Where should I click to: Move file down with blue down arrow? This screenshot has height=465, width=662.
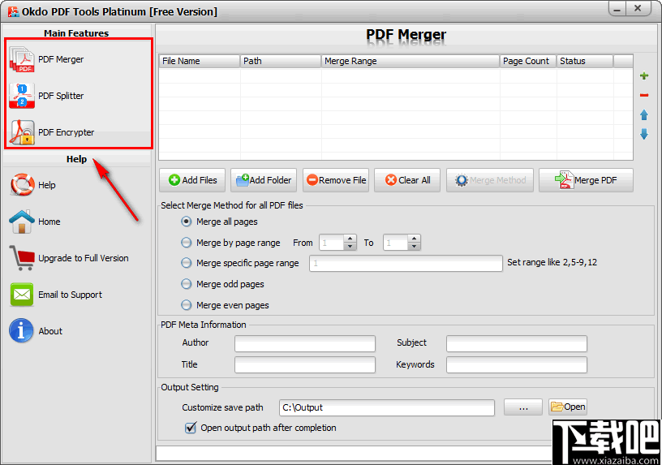pos(644,134)
